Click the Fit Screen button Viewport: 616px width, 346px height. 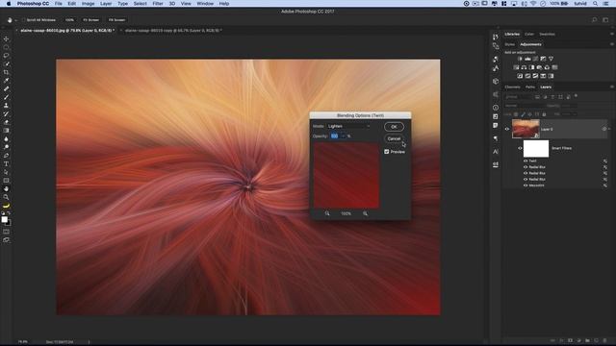point(91,19)
